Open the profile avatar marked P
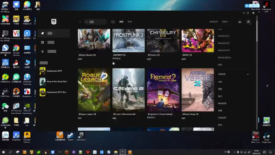Image resolution: width=275 pixels, height=155 pixels. [248, 22]
